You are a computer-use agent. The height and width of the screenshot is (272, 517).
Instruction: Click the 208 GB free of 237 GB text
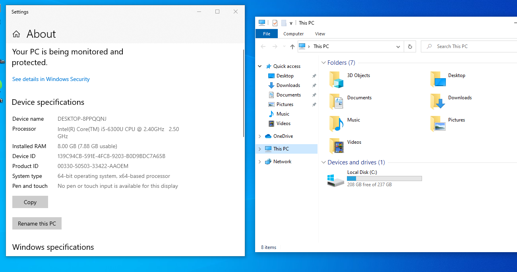pos(369,185)
